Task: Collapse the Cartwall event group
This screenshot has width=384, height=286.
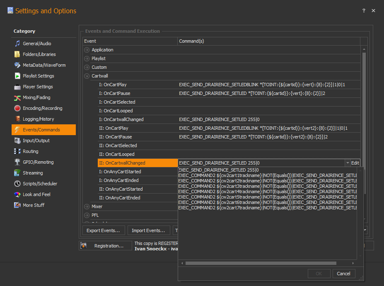Action: pyautogui.click(x=87, y=76)
